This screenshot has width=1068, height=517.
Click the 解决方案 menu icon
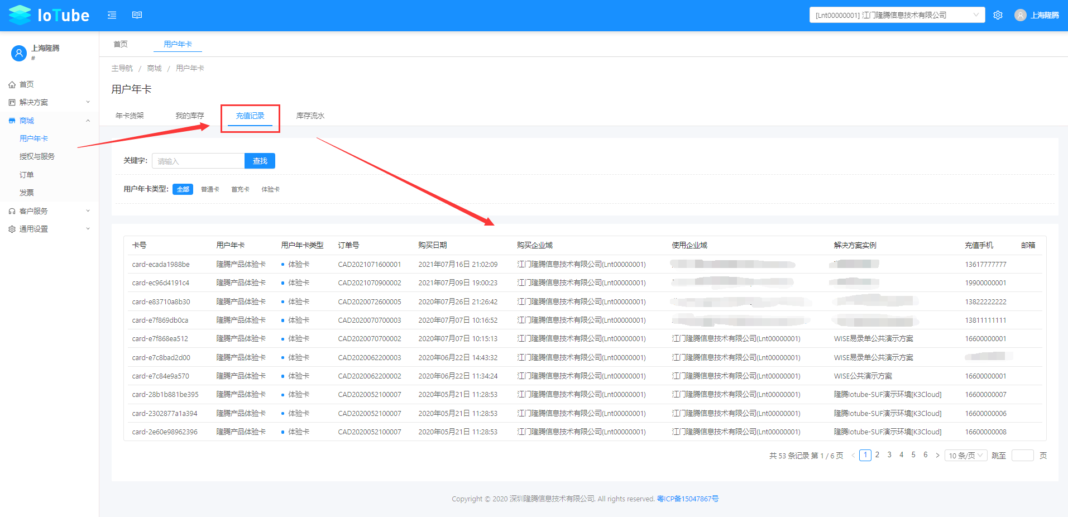point(12,103)
